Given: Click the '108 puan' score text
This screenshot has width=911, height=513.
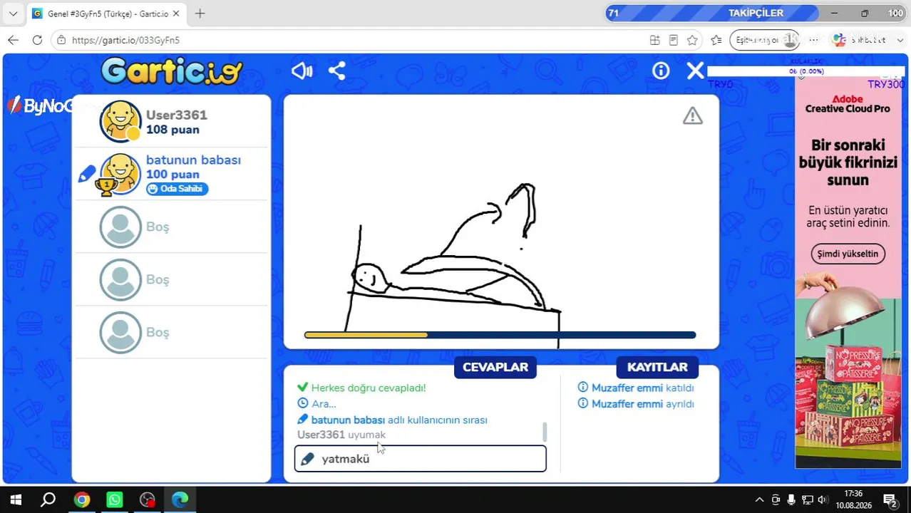Looking at the screenshot, I should (173, 130).
